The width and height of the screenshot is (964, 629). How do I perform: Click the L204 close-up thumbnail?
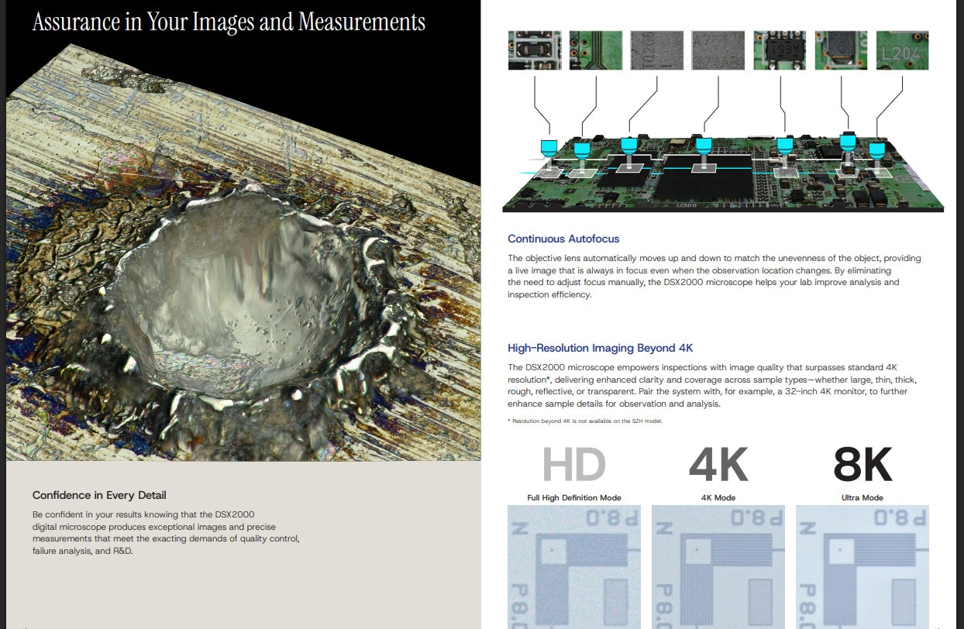click(x=901, y=50)
